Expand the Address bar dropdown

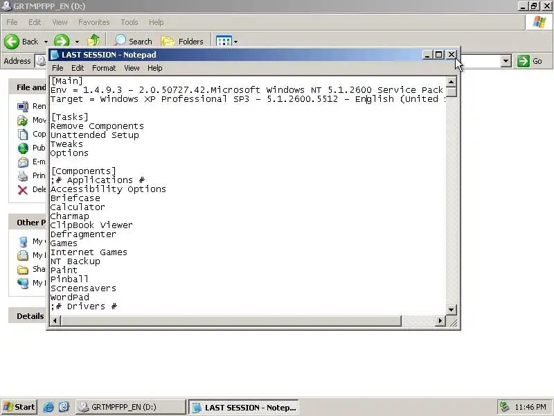(x=506, y=61)
